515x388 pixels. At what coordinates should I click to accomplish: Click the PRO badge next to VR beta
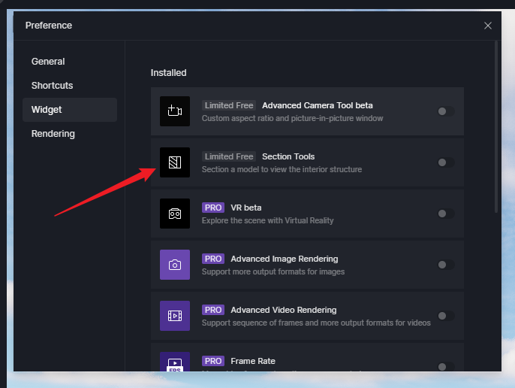tap(213, 208)
